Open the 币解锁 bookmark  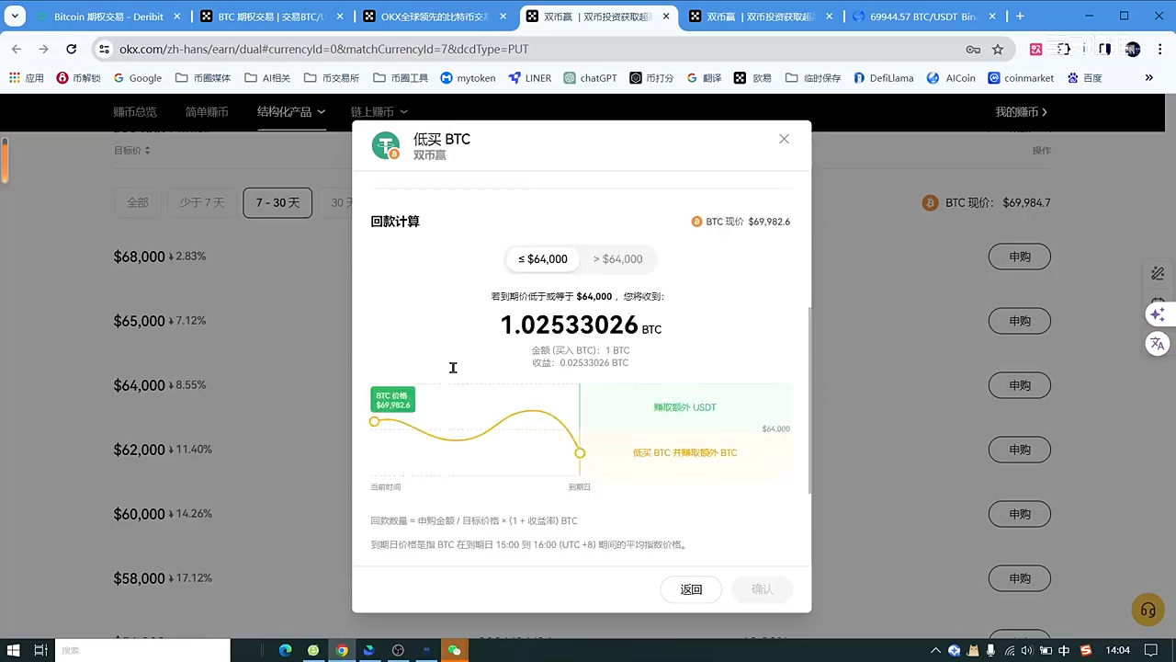tap(78, 78)
